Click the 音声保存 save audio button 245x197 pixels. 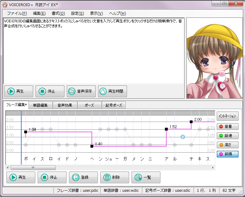(x=81, y=91)
